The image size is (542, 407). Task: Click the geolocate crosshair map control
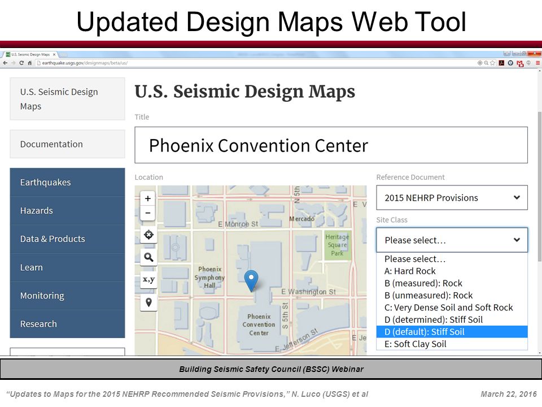tap(148, 235)
